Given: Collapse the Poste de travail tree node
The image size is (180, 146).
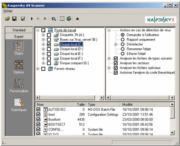Looking at the screenshot, I should point(38,30).
